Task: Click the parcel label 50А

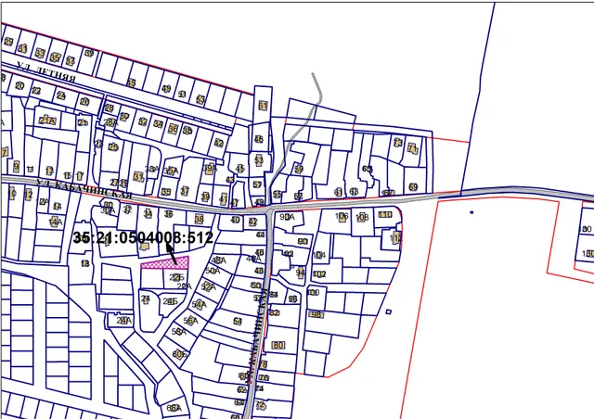Action: (213, 271)
